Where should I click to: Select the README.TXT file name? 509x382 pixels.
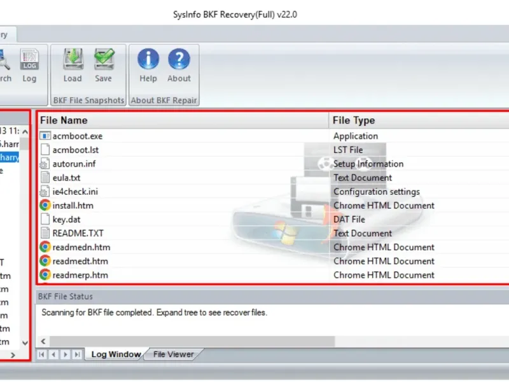tap(78, 233)
